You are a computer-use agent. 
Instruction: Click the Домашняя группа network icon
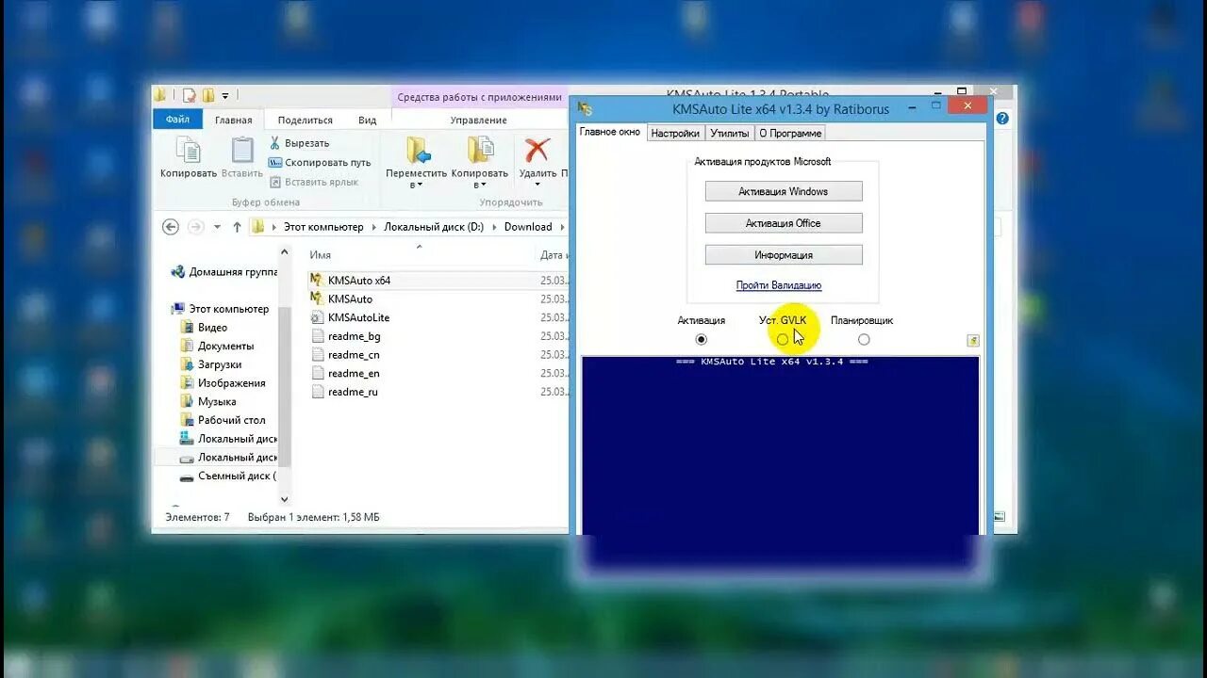[x=177, y=272]
